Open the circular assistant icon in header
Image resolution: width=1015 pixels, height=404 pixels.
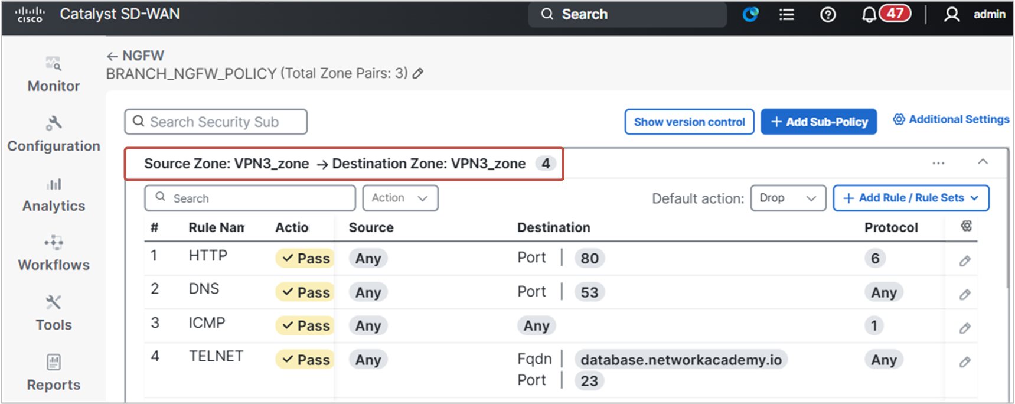click(750, 14)
